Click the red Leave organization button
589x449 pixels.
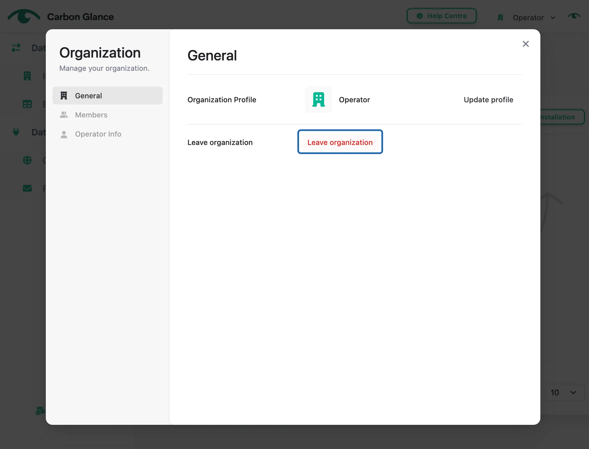click(340, 142)
